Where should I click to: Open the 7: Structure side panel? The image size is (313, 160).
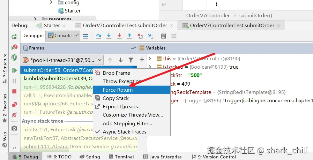click(x=5, y=68)
